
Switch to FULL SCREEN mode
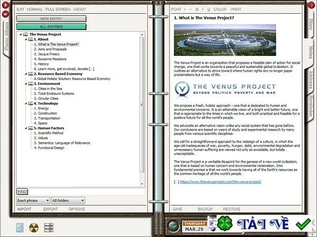point(58,9)
